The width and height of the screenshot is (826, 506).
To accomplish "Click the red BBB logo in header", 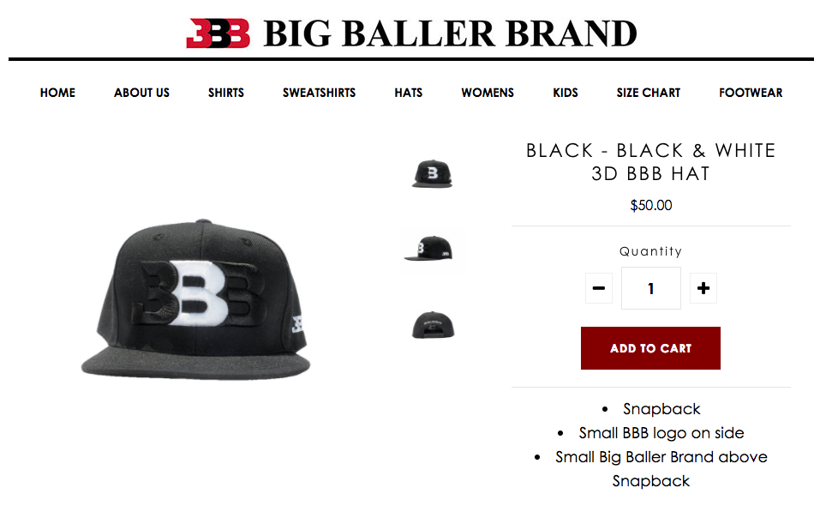I will (x=218, y=33).
